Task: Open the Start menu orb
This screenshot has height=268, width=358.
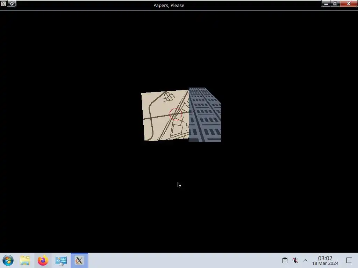Action: tap(8, 260)
